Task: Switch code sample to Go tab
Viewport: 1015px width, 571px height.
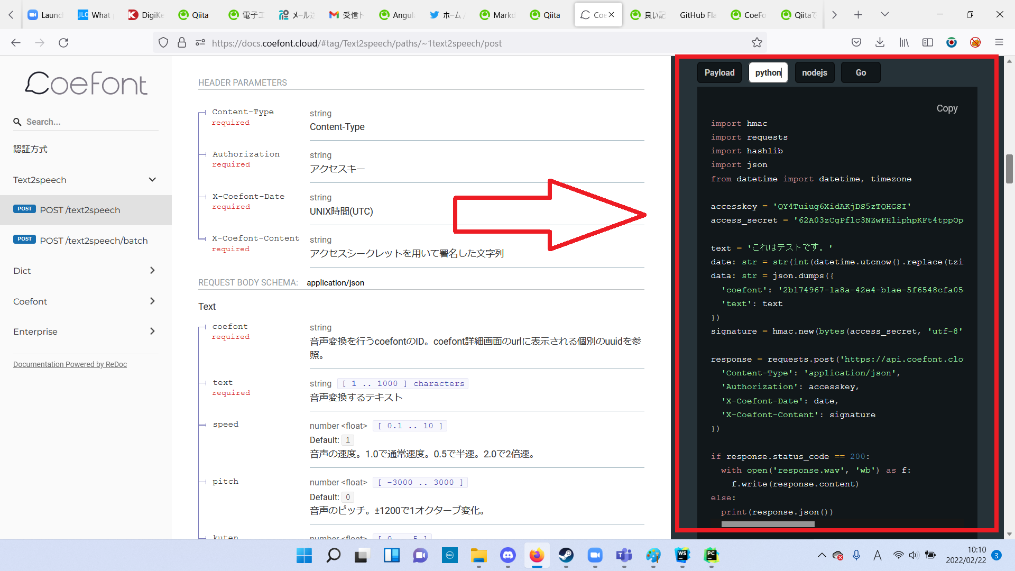Action: click(x=861, y=73)
